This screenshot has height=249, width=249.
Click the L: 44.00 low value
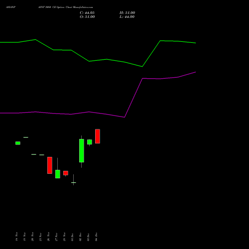click(x=127, y=17)
